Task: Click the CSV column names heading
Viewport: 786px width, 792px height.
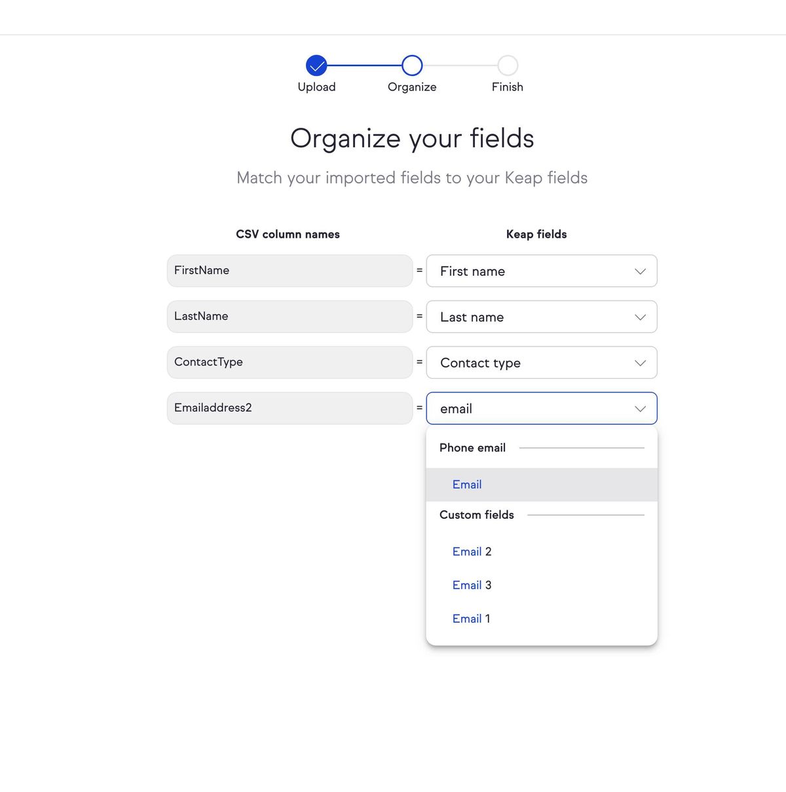Action: 288,235
